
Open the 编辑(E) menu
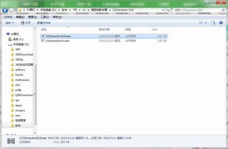coord(20,17)
